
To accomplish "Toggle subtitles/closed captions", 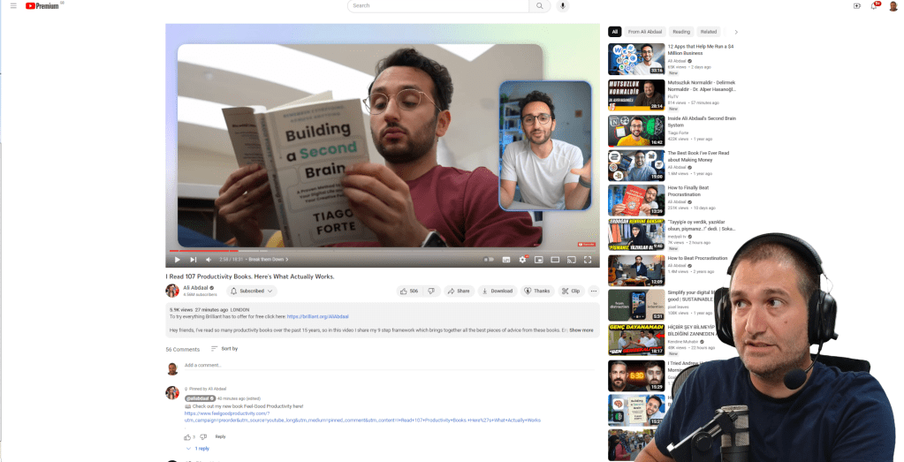I will click(506, 260).
